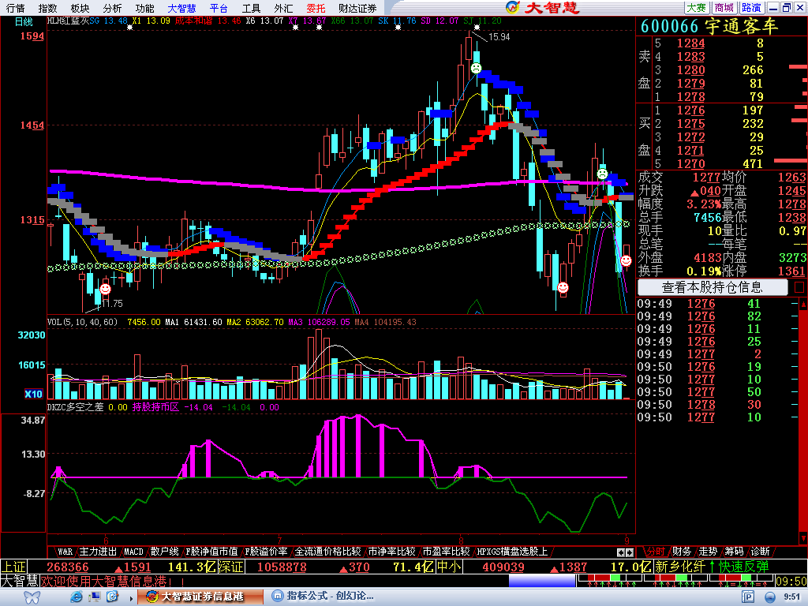
Task: Click the VOL(5,10,40,60) indicator label
Action: click(x=82, y=322)
